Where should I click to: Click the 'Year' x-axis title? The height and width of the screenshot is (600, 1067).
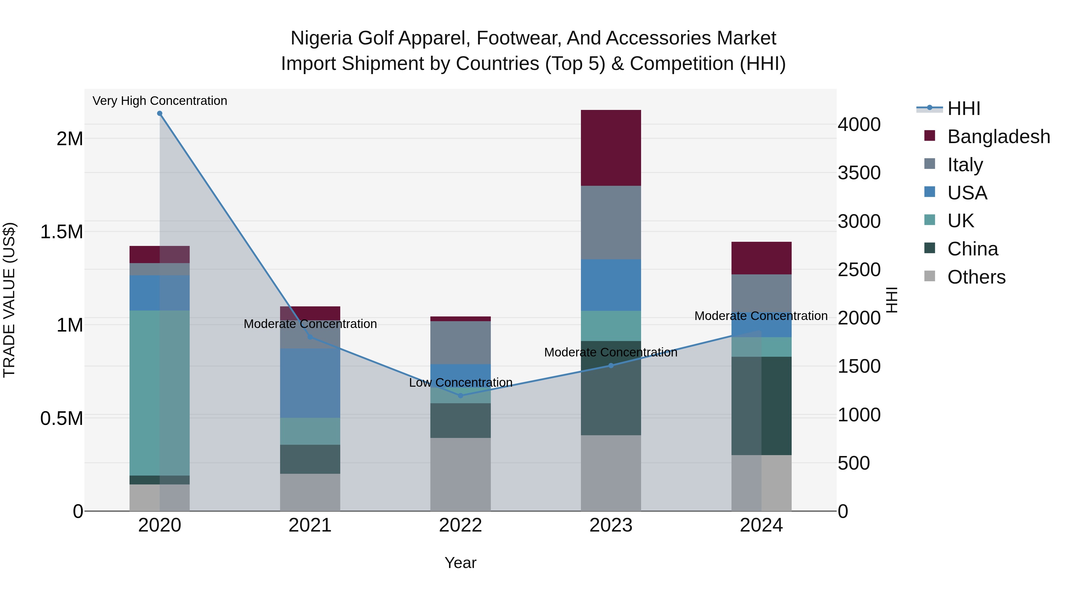[x=461, y=563]
